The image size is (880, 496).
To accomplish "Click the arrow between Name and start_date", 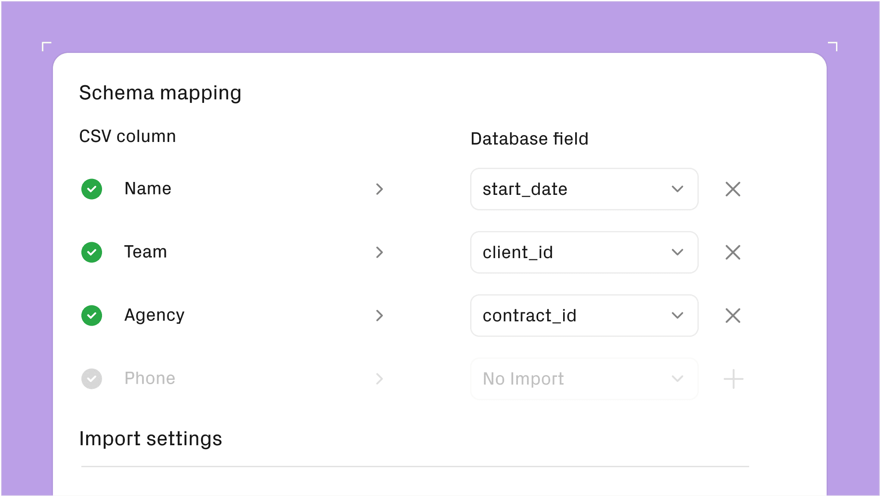I will click(x=379, y=189).
